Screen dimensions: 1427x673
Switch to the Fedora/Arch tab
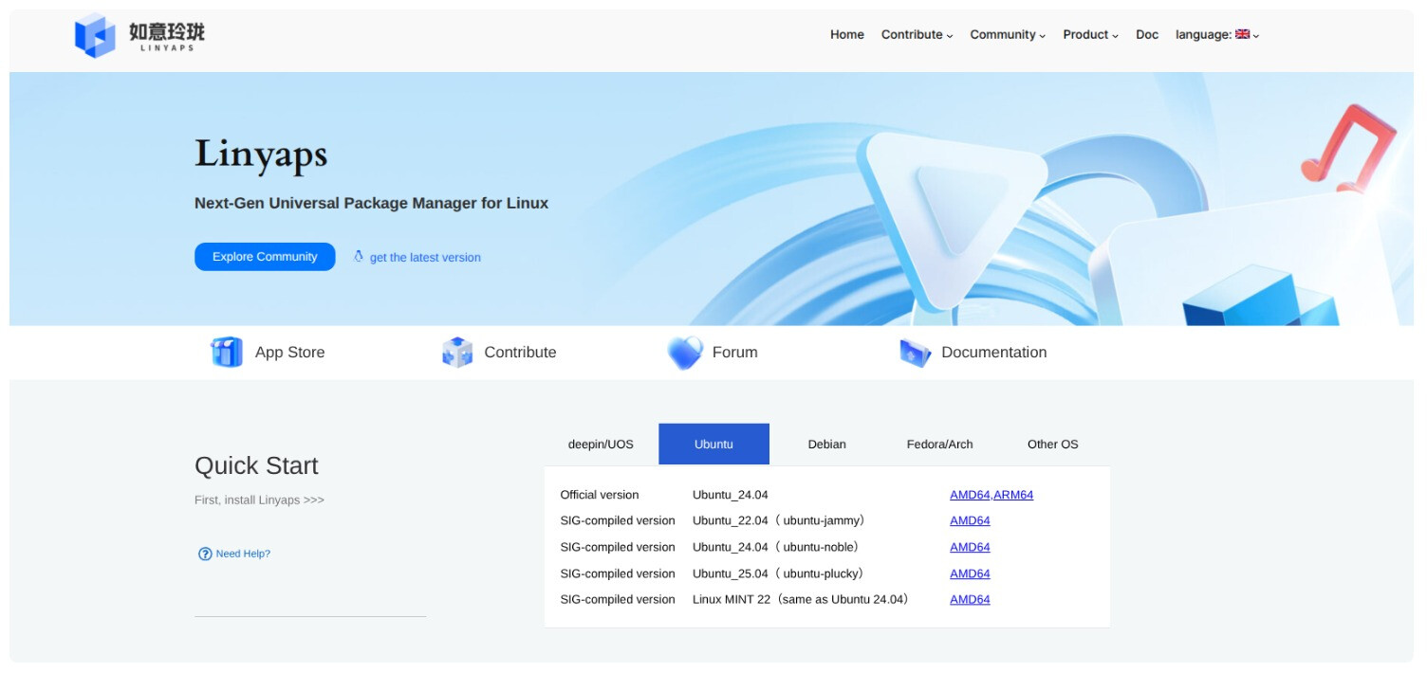pyautogui.click(x=939, y=445)
